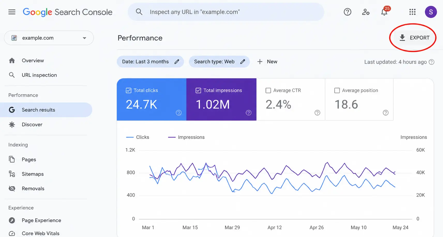This screenshot has width=443, height=237.
Task: Click the Apr 12 axis date label
Action: tap(275, 227)
